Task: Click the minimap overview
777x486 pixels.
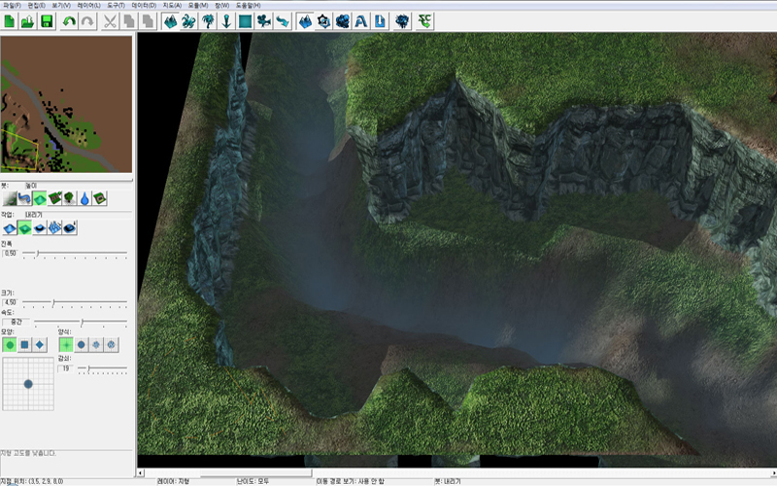Action: pyautogui.click(x=66, y=104)
